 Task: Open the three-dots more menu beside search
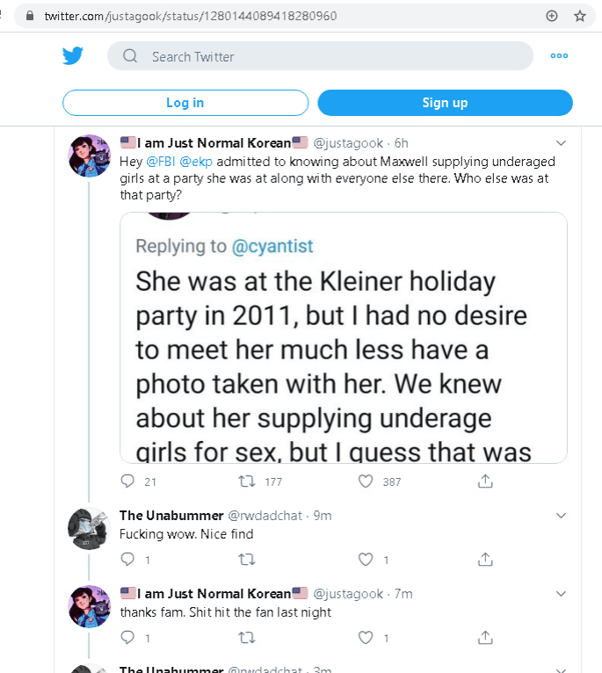pos(559,56)
